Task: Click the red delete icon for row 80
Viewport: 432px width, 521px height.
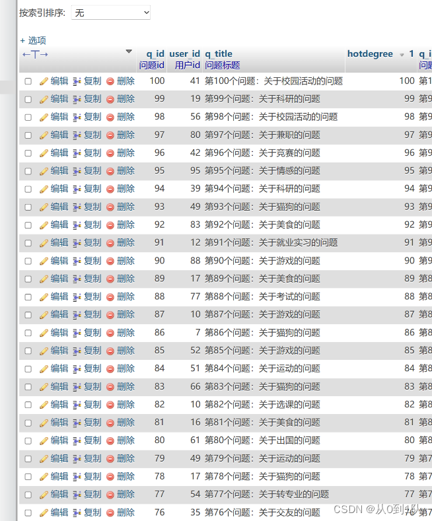Action: (110, 441)
